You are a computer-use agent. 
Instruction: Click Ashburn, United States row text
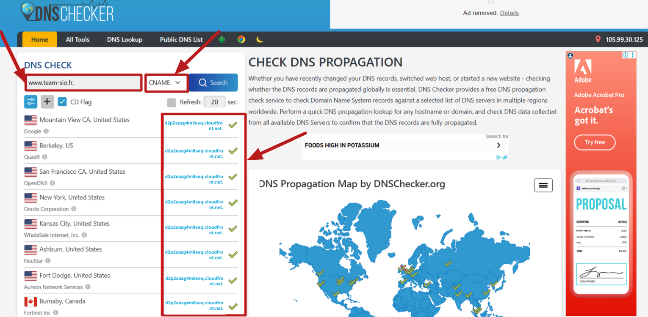[71, 249]
